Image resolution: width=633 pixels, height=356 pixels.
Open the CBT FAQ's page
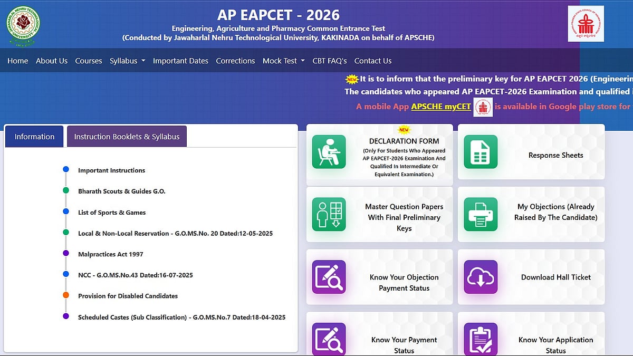tap(330, 61)
